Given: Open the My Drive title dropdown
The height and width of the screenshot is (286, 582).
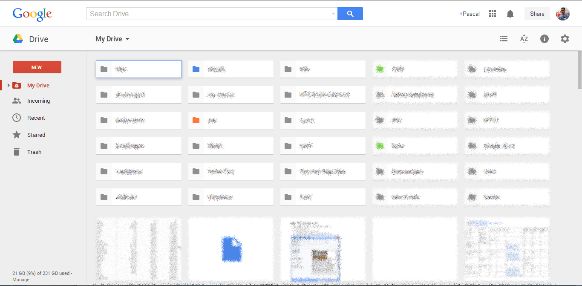Looking at the screenshot, I should coord(112,39).
